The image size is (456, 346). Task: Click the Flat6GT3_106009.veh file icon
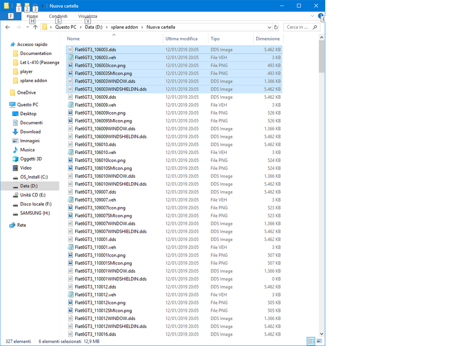71,105
